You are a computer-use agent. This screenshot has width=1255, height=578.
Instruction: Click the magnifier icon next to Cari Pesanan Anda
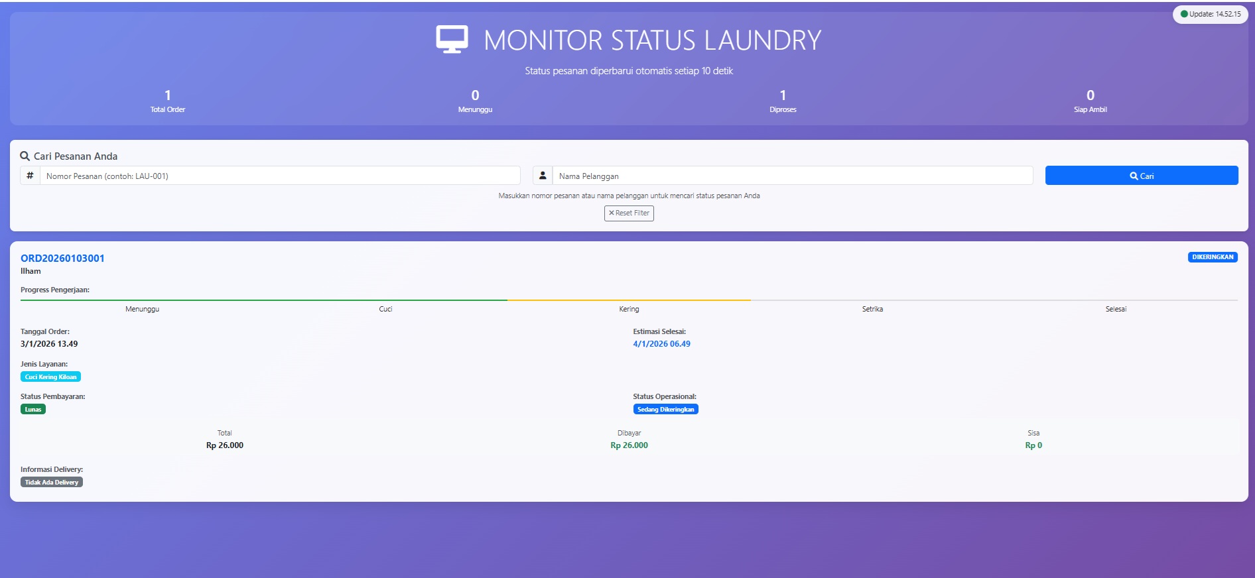click(25, 156)
